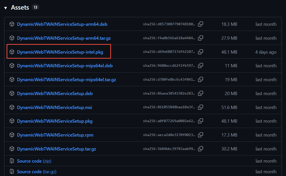Copy sha256 hash for mips64el.deb asset

click(201, 65)
